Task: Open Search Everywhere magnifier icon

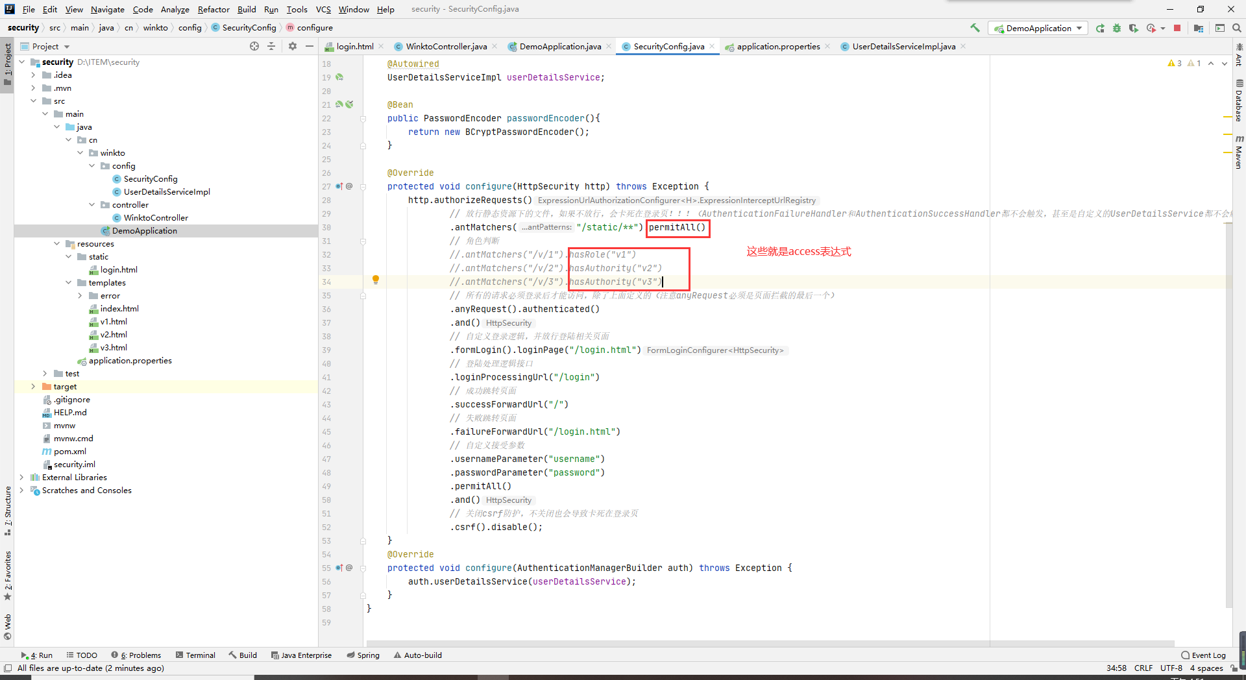Action: point(1237,28)
